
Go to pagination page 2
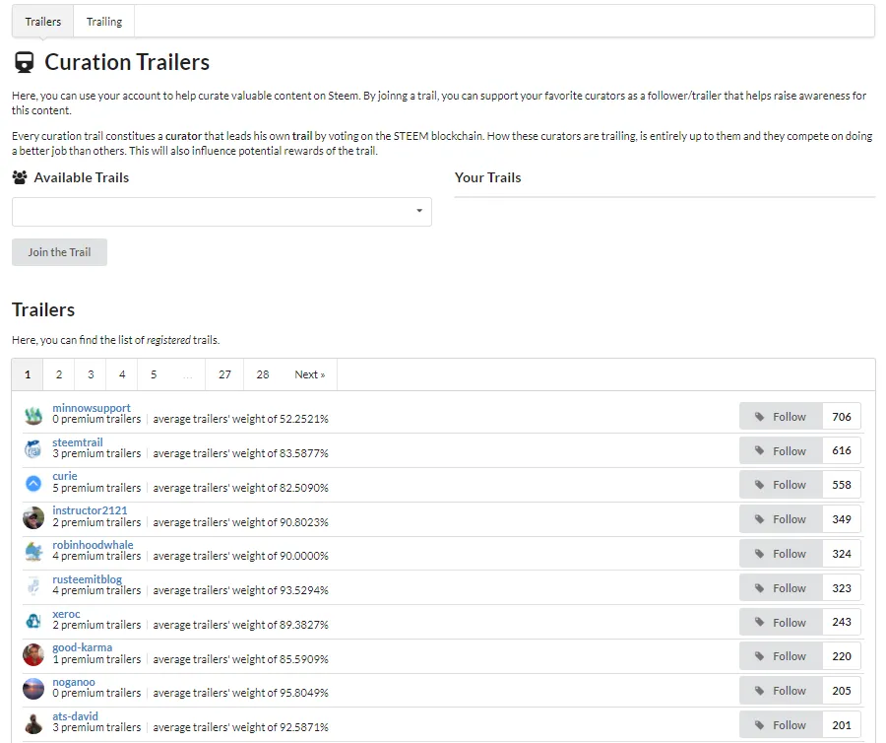[59, 374]
